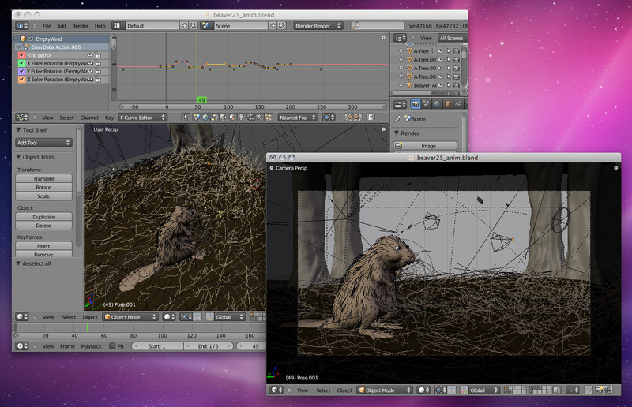The width and height of the screenshot is (632, 407).
Task: Click the timeline editor type icon
Action: click(x=21, y=346)
